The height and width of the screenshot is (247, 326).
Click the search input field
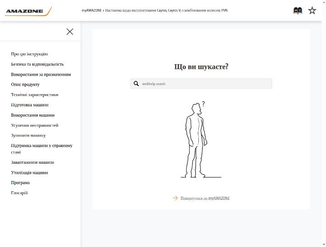click(x=201, y=84)
